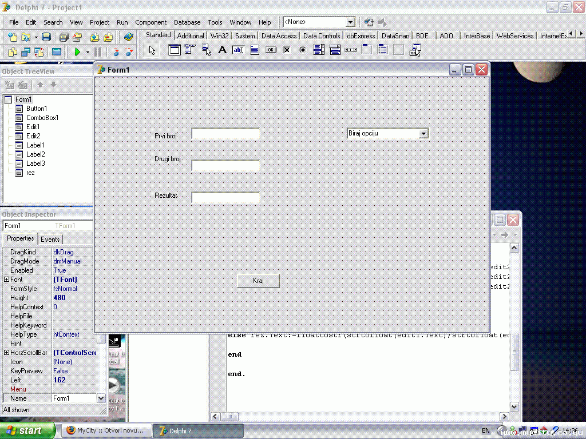Run the project with green play icon
This screenshot has width=586, height=439.
tap(77, 52)
